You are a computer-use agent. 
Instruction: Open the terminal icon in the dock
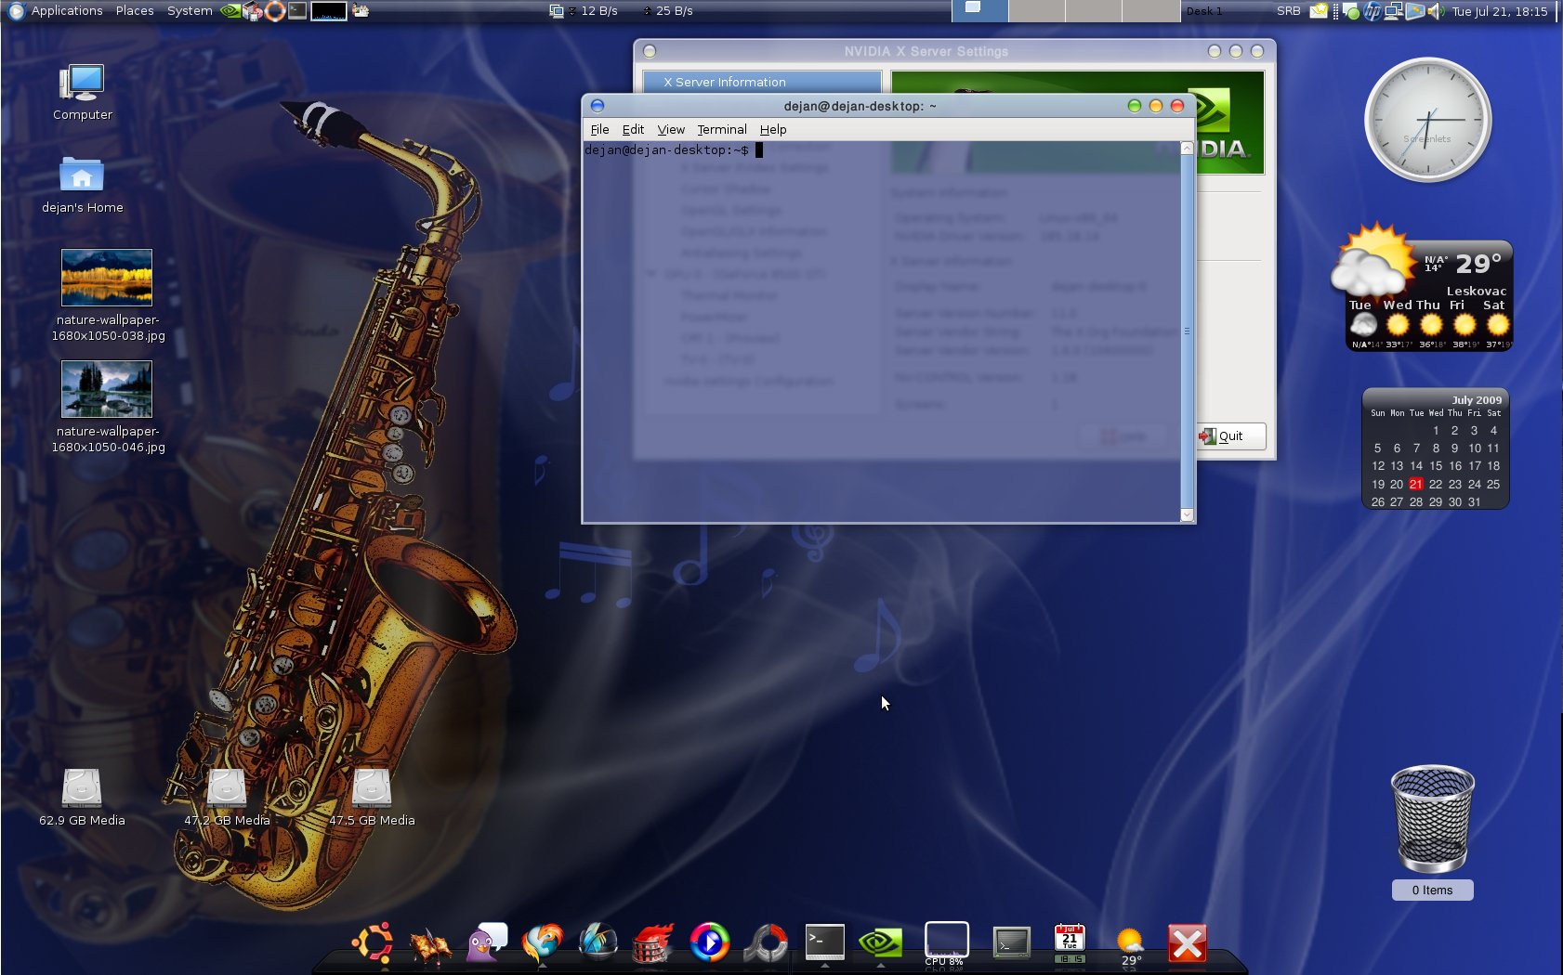tap(824, 942)
